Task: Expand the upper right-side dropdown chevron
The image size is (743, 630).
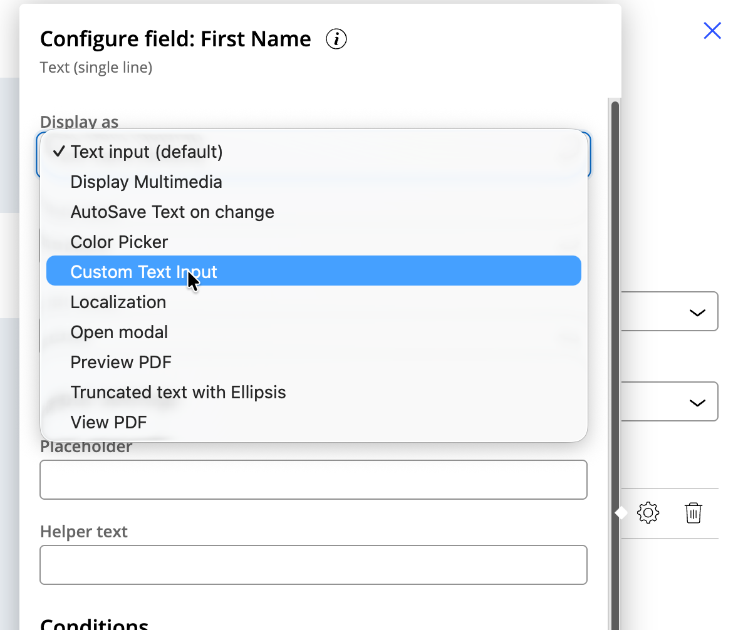Action: (697, 312)
